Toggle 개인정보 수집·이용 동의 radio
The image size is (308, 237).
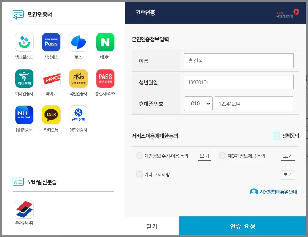(139, 156)
